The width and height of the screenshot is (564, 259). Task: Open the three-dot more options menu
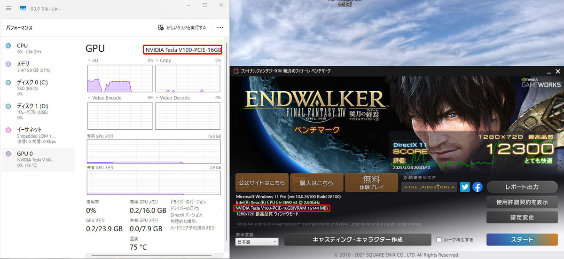[x=220, y=28]
